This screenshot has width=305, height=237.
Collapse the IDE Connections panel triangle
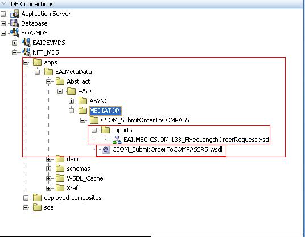tap(3, 3)
